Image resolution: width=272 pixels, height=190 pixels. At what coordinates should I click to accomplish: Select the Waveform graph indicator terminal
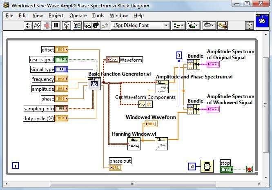pyautogui.click(x=112, y=60)
